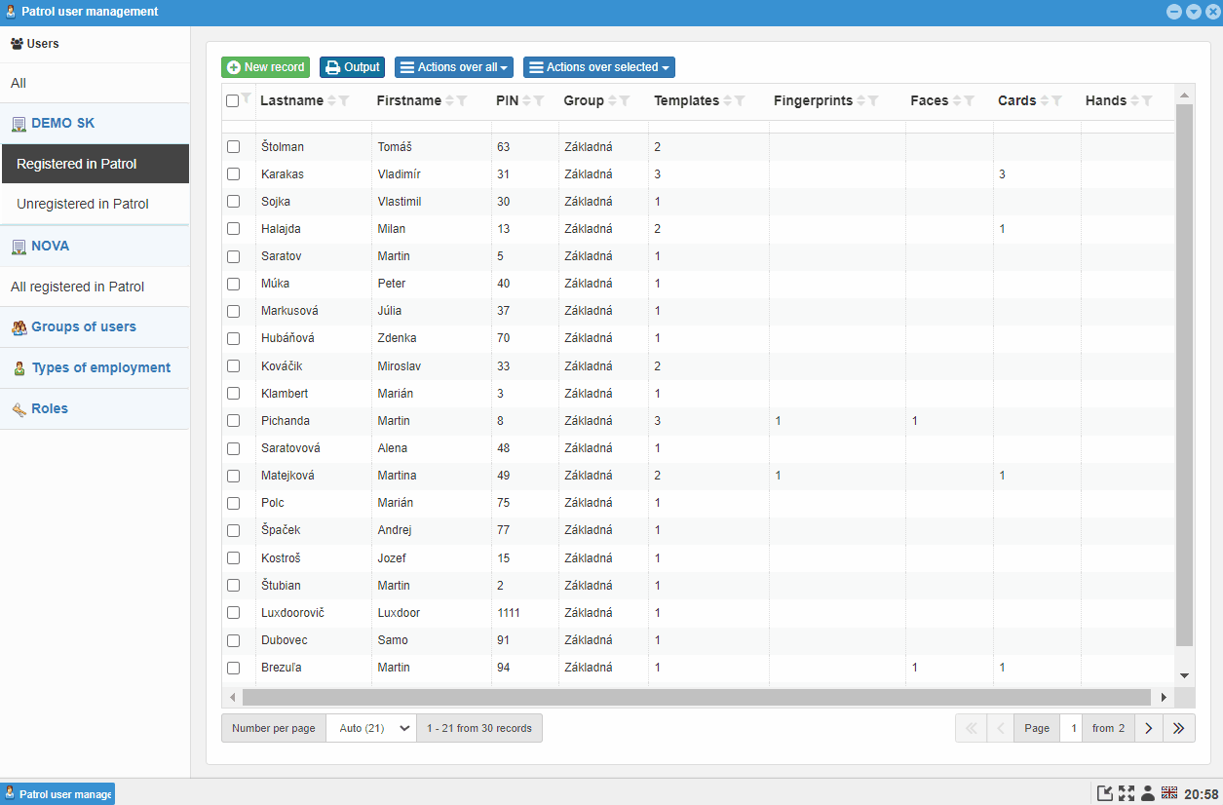This screenshot has width=1223, height=805.
Task: Click the filter funnel beside select-all checkbox
Action: click(246, 97)
